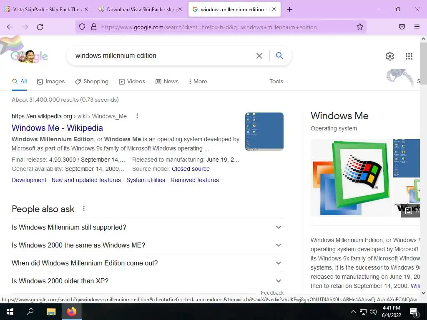Screen dimensions: 427x320
Task: Click the forward navigation arrow
Action: [x=25, y=27]
